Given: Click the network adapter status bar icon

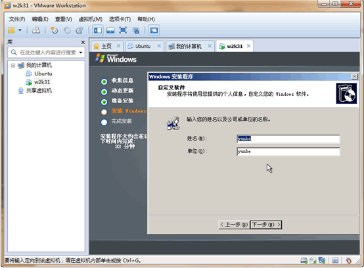Looking at the screenshot, I should point(322,261).
